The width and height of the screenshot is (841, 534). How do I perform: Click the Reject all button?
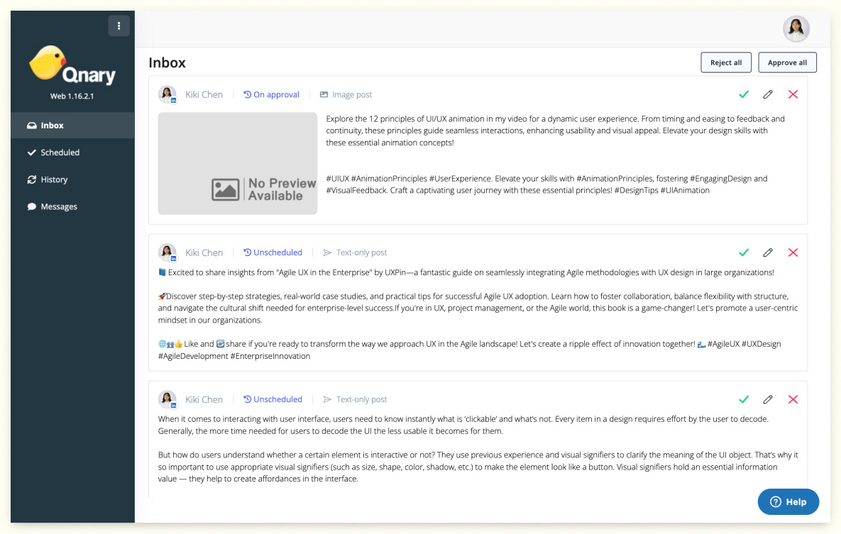726,62
